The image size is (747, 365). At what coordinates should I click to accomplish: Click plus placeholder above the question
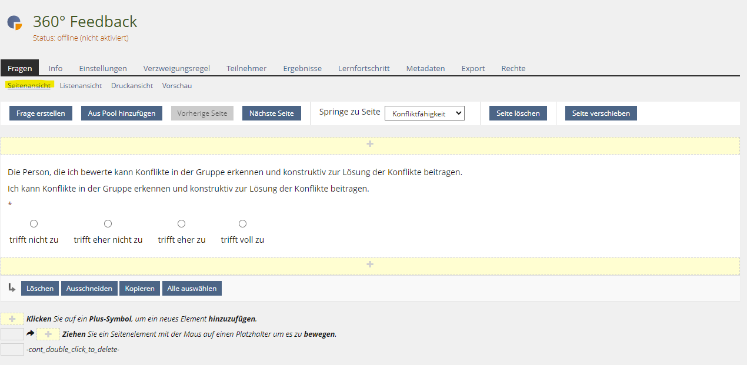pyautogui.click(x=370, y=145)
